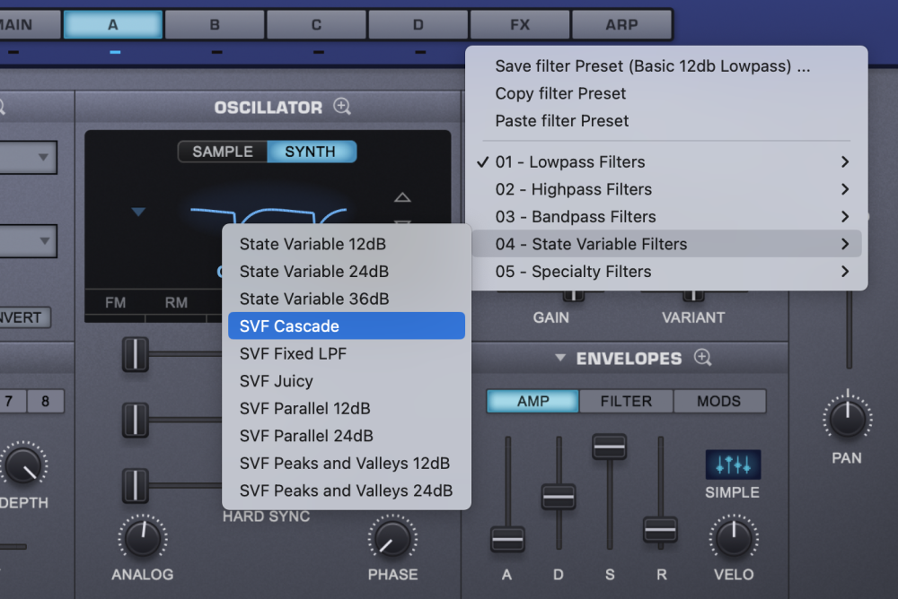
Task: Open the Oscillator zoom view magnifier icon
Action: tap(341, 107)
